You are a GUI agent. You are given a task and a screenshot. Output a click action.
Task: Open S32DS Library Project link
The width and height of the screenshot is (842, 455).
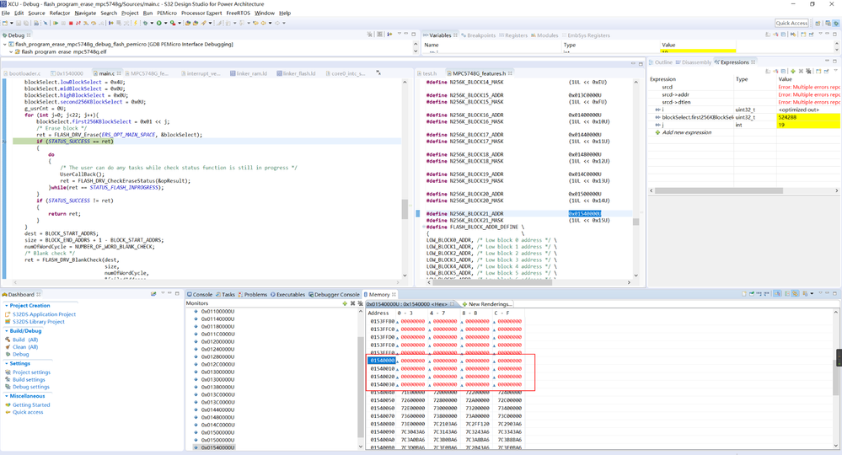(39, 321)
